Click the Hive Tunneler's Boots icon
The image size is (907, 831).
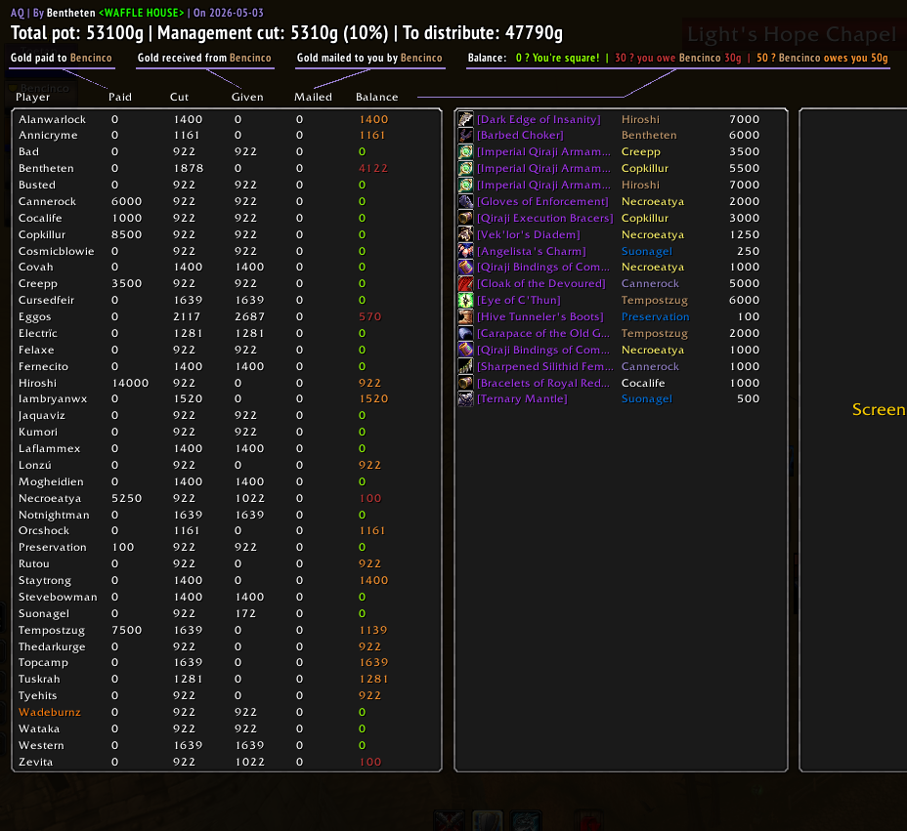point(465,316)
